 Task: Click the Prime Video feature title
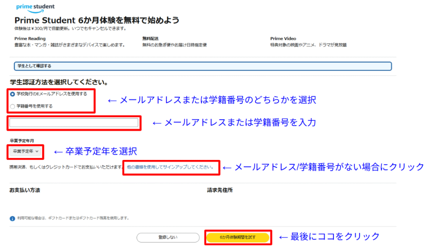[x=283, y=39]
